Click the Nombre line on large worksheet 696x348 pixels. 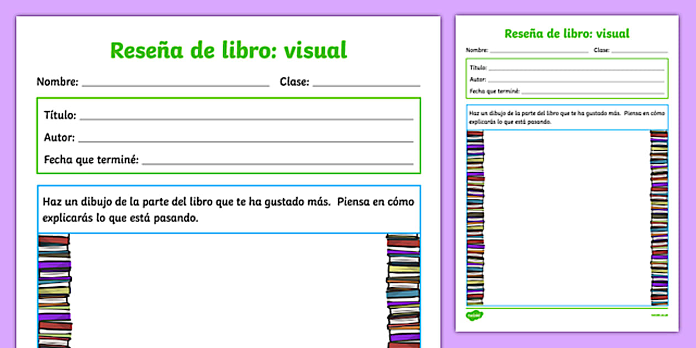point(175,83)
